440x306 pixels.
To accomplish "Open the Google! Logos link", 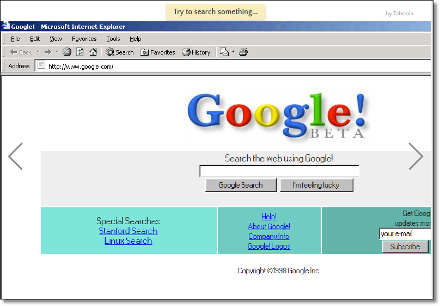I will 269,246.
